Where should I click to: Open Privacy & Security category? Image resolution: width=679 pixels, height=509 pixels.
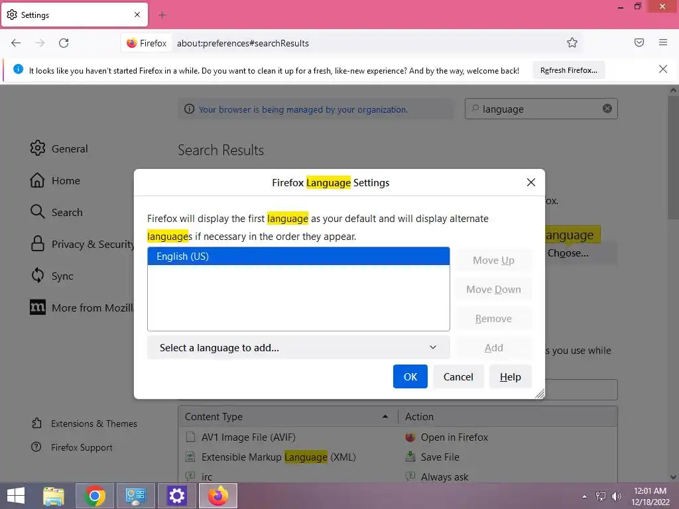(82, 244)
